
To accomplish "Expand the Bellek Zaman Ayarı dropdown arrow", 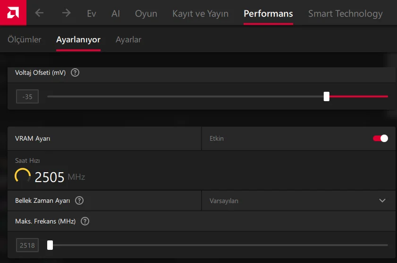I will 382,200.
